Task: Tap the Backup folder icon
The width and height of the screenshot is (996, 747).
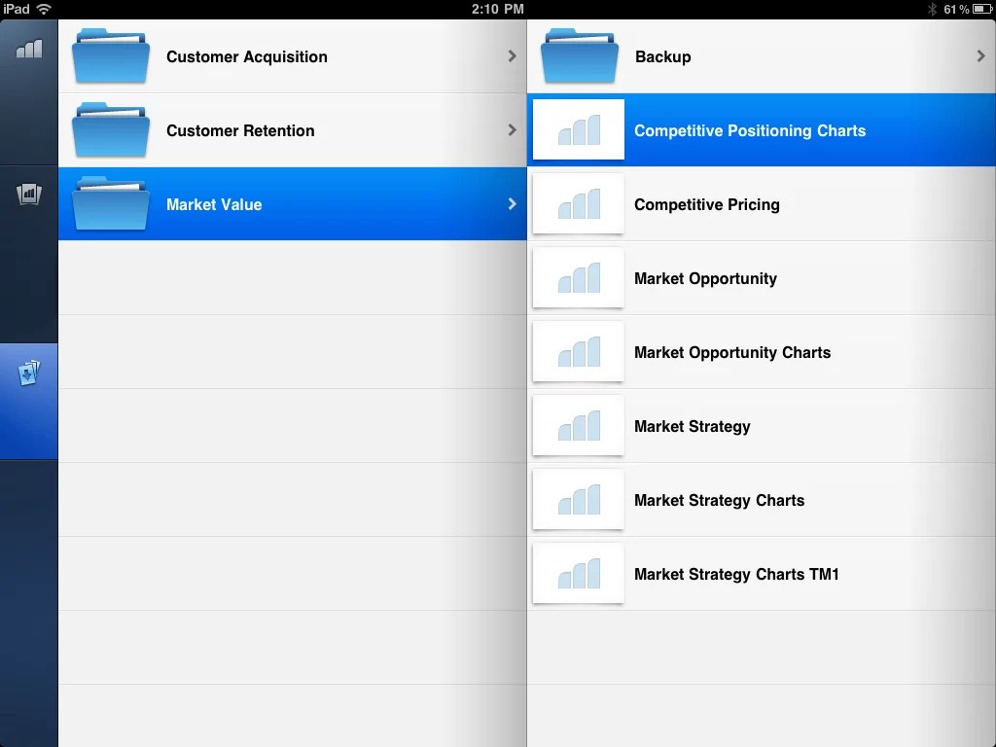Action: [x=579, y=56]
